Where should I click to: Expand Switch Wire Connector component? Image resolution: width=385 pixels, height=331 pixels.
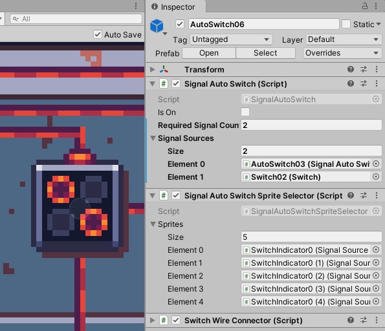point(153,320)
